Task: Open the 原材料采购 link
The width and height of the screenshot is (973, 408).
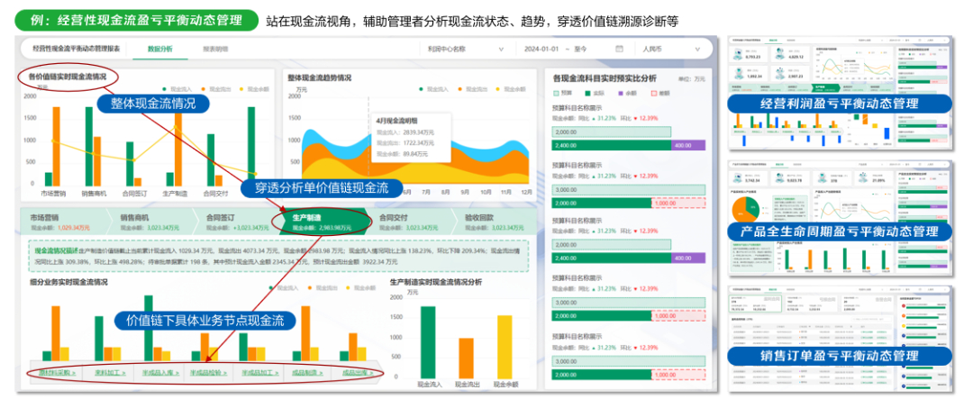Action: click(x=57, y=373)
